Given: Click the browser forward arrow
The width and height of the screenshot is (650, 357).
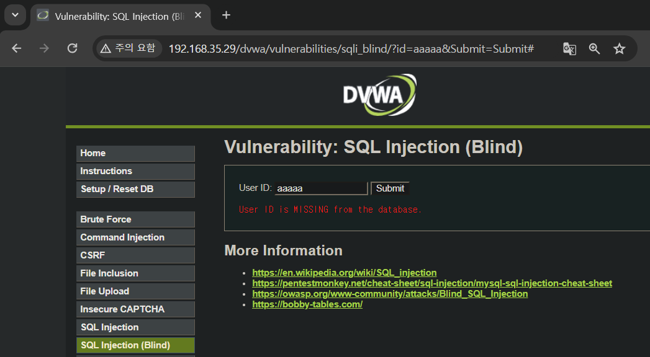Looking at the screenshot, I should [x=44, y=48].
